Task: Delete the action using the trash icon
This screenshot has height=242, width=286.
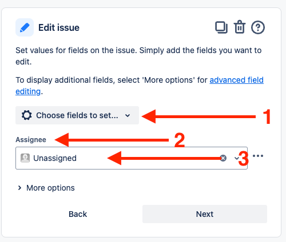Action: [240, 27]
